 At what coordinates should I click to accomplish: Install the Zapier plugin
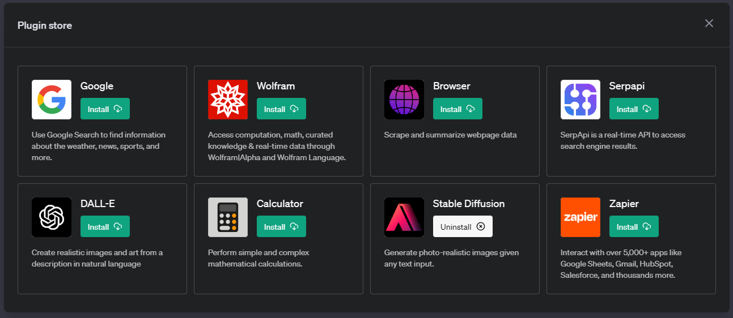pyautogui.click(x=634, y=227)
